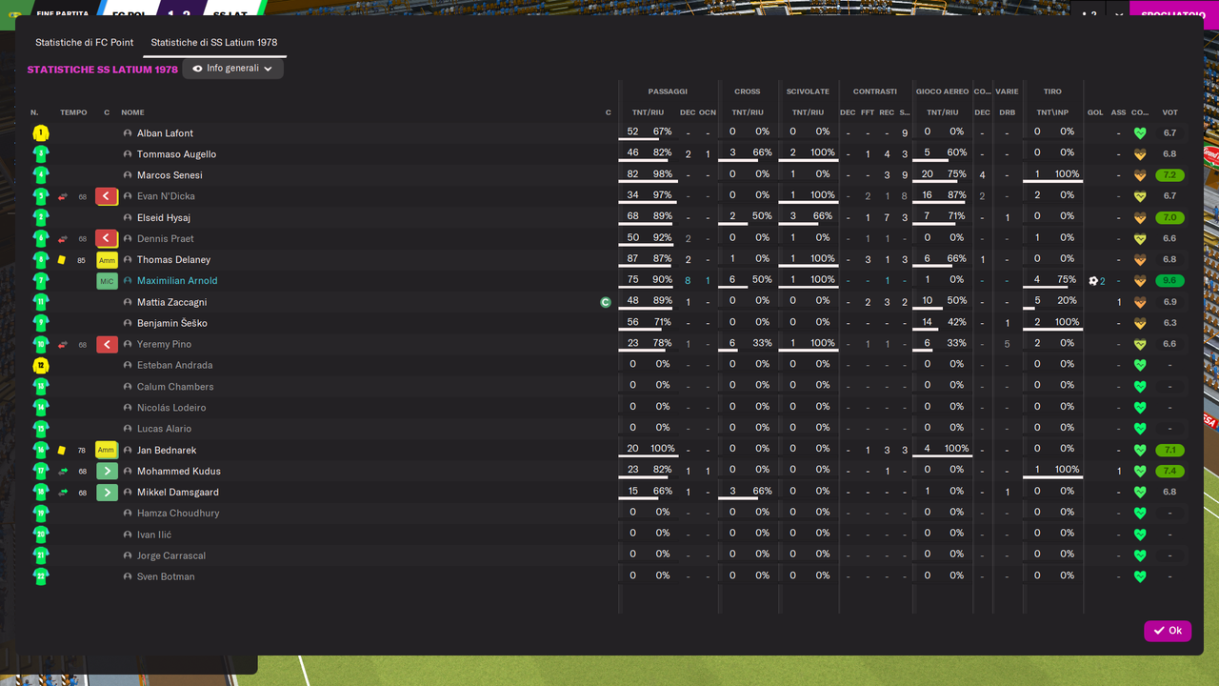Switch to Statistiche di FC Point tab

click(84, 43)
